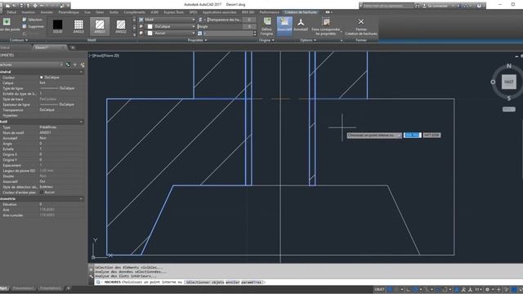Expand the Contours panel arrow
Image resolution: width=523 pixels, height=294 pixels.
pyautogui.click(x=27, y=40)
